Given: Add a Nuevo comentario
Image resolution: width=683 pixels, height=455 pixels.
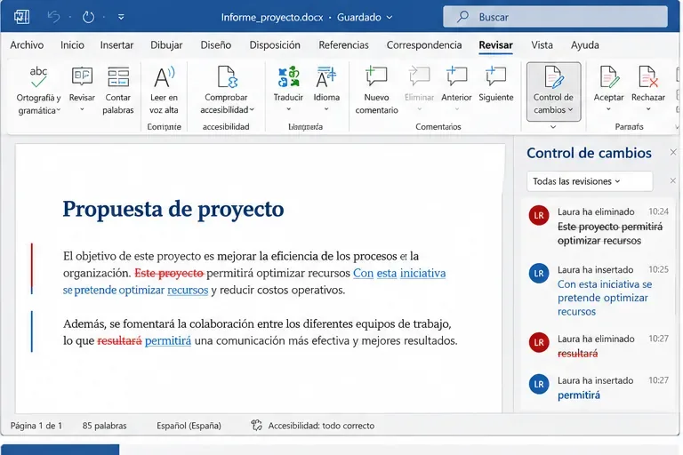Looking at the screenshot, I should (376, 91).
